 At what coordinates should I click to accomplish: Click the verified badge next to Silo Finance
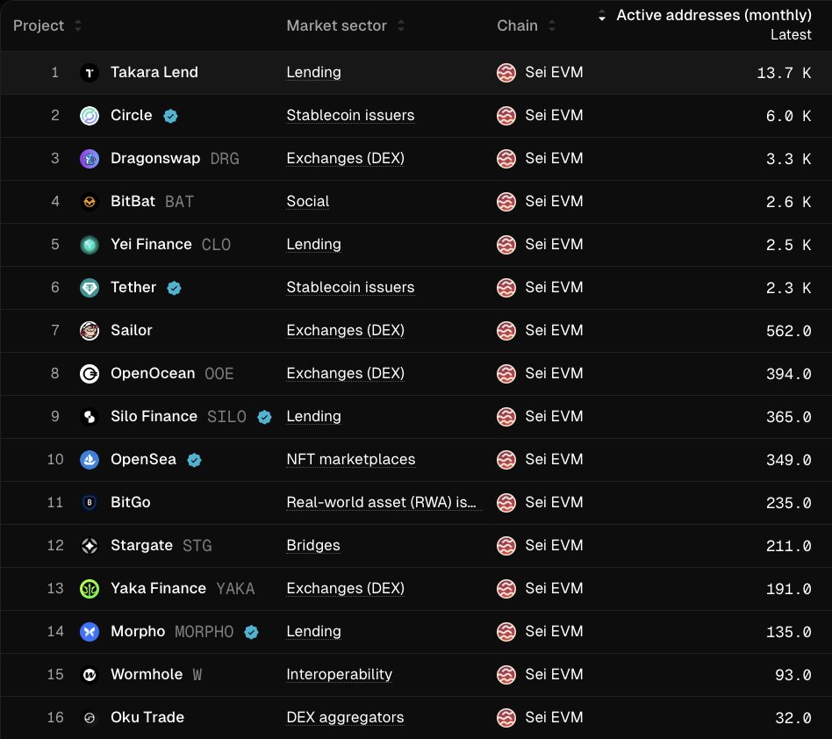(x=264, y=417)
